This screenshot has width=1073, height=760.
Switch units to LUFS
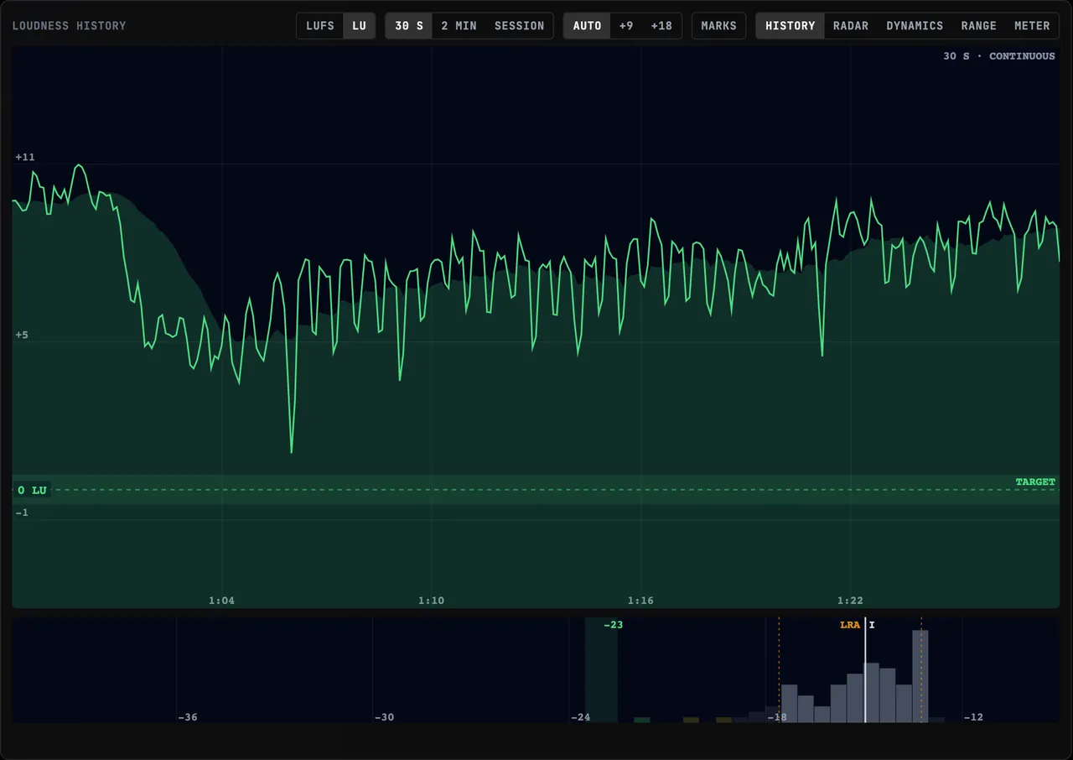(320, 26)
